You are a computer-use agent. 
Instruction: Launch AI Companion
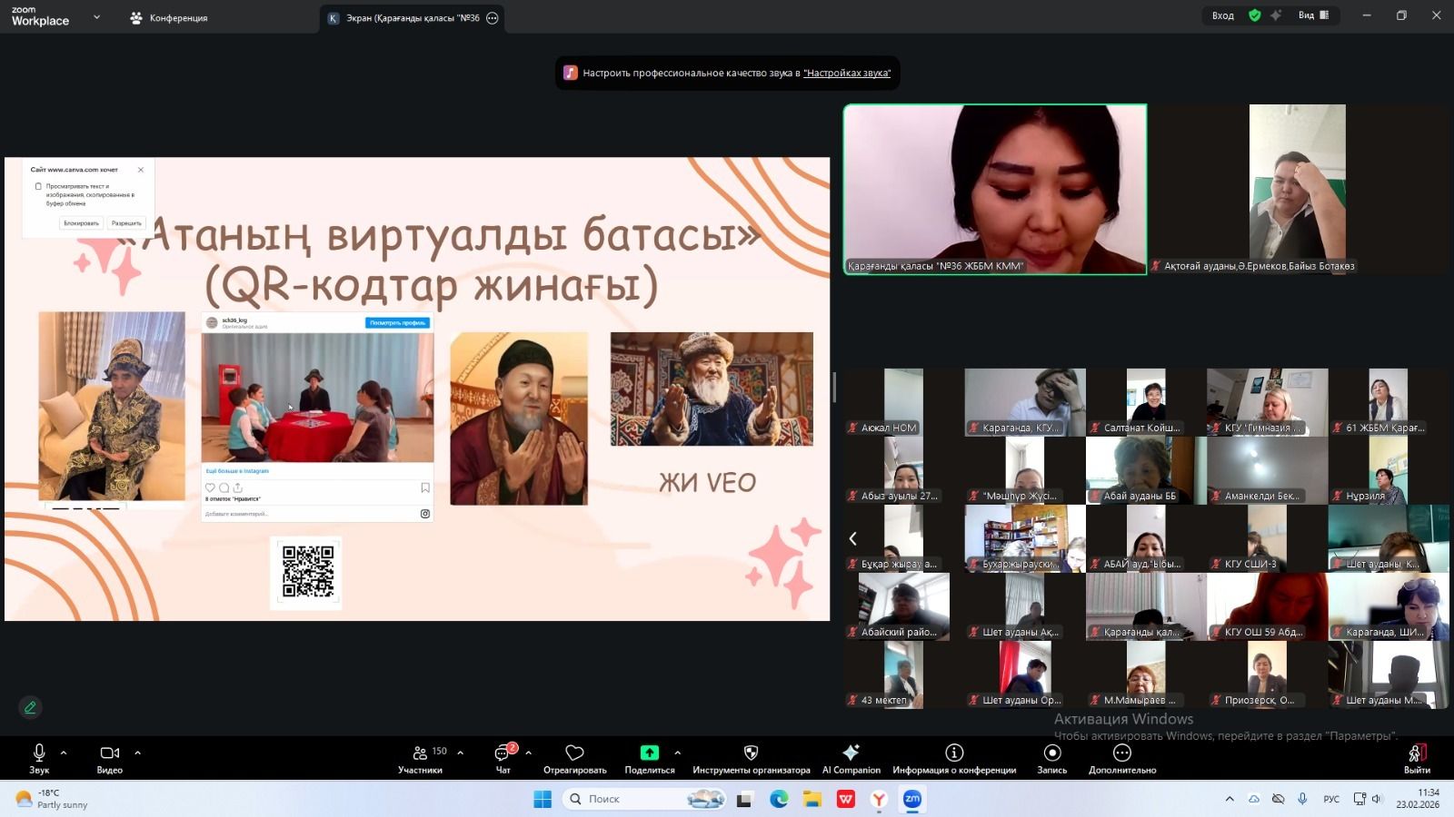(851, 753)
